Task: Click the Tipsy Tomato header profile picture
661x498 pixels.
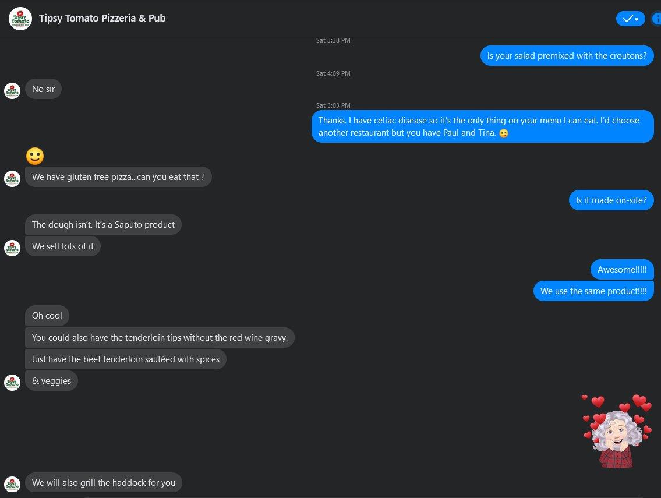Action: pyautogui.click(x=20, y=19)
